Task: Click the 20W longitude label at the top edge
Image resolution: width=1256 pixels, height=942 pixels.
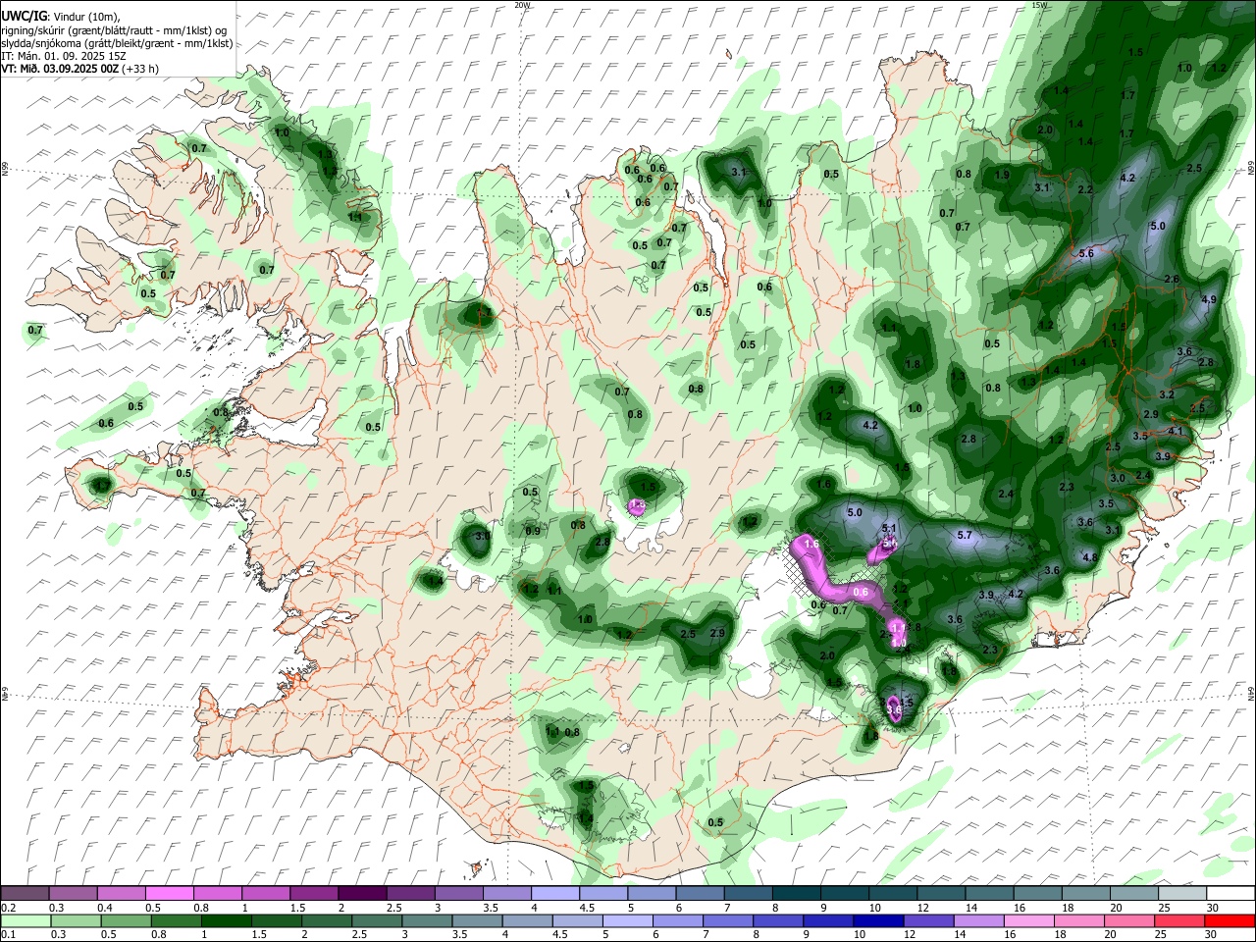Action: click(522, 5)
